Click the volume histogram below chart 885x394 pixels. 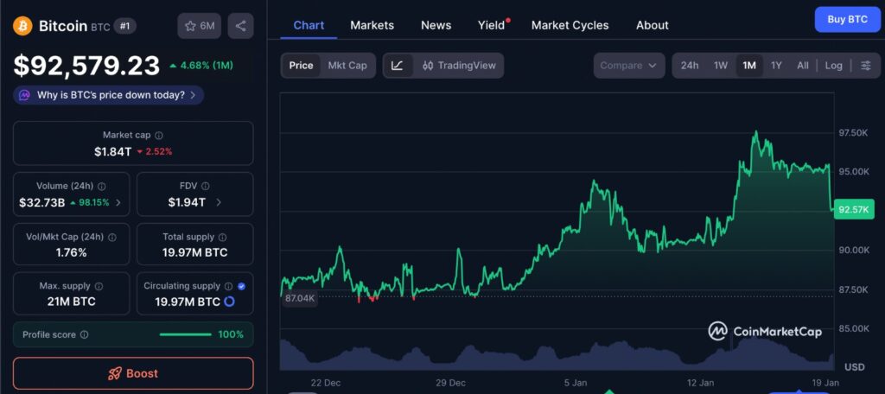tap(557, 354)
